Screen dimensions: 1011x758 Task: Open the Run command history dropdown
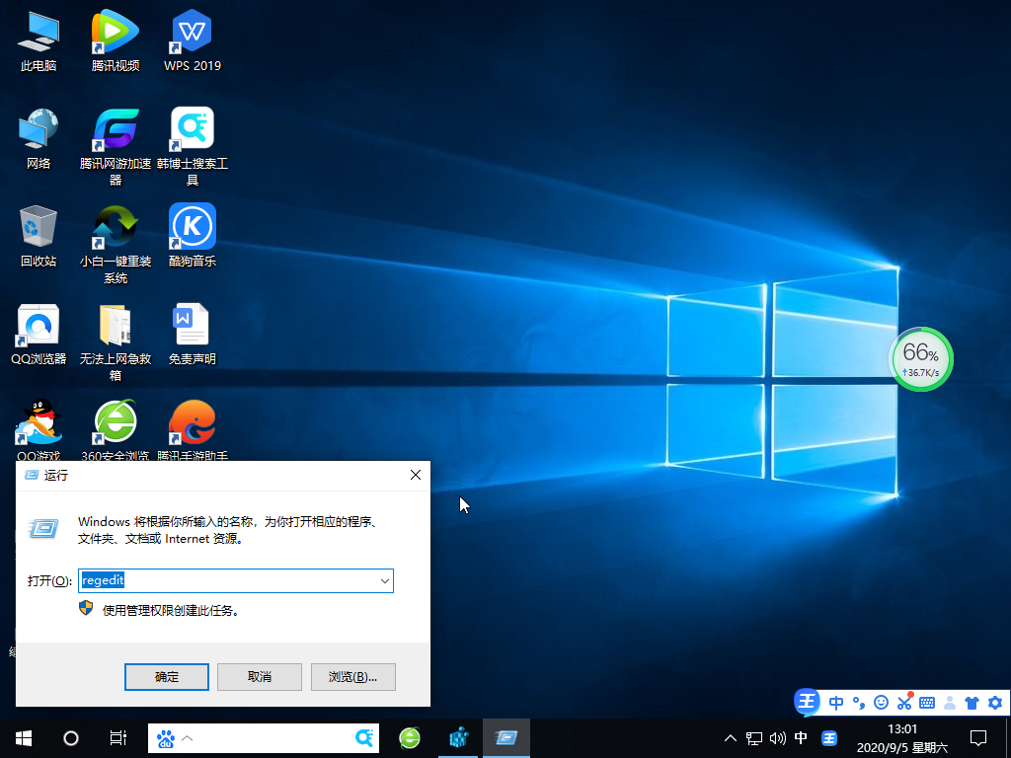(x=385, y=580)
